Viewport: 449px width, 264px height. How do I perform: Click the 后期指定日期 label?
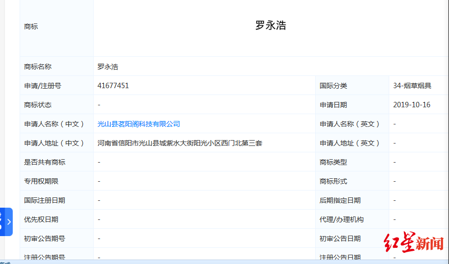coord(340,200)
